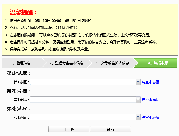
Task: Click the 填报志愿时间 date range reminder
Action: pos(51,21)
